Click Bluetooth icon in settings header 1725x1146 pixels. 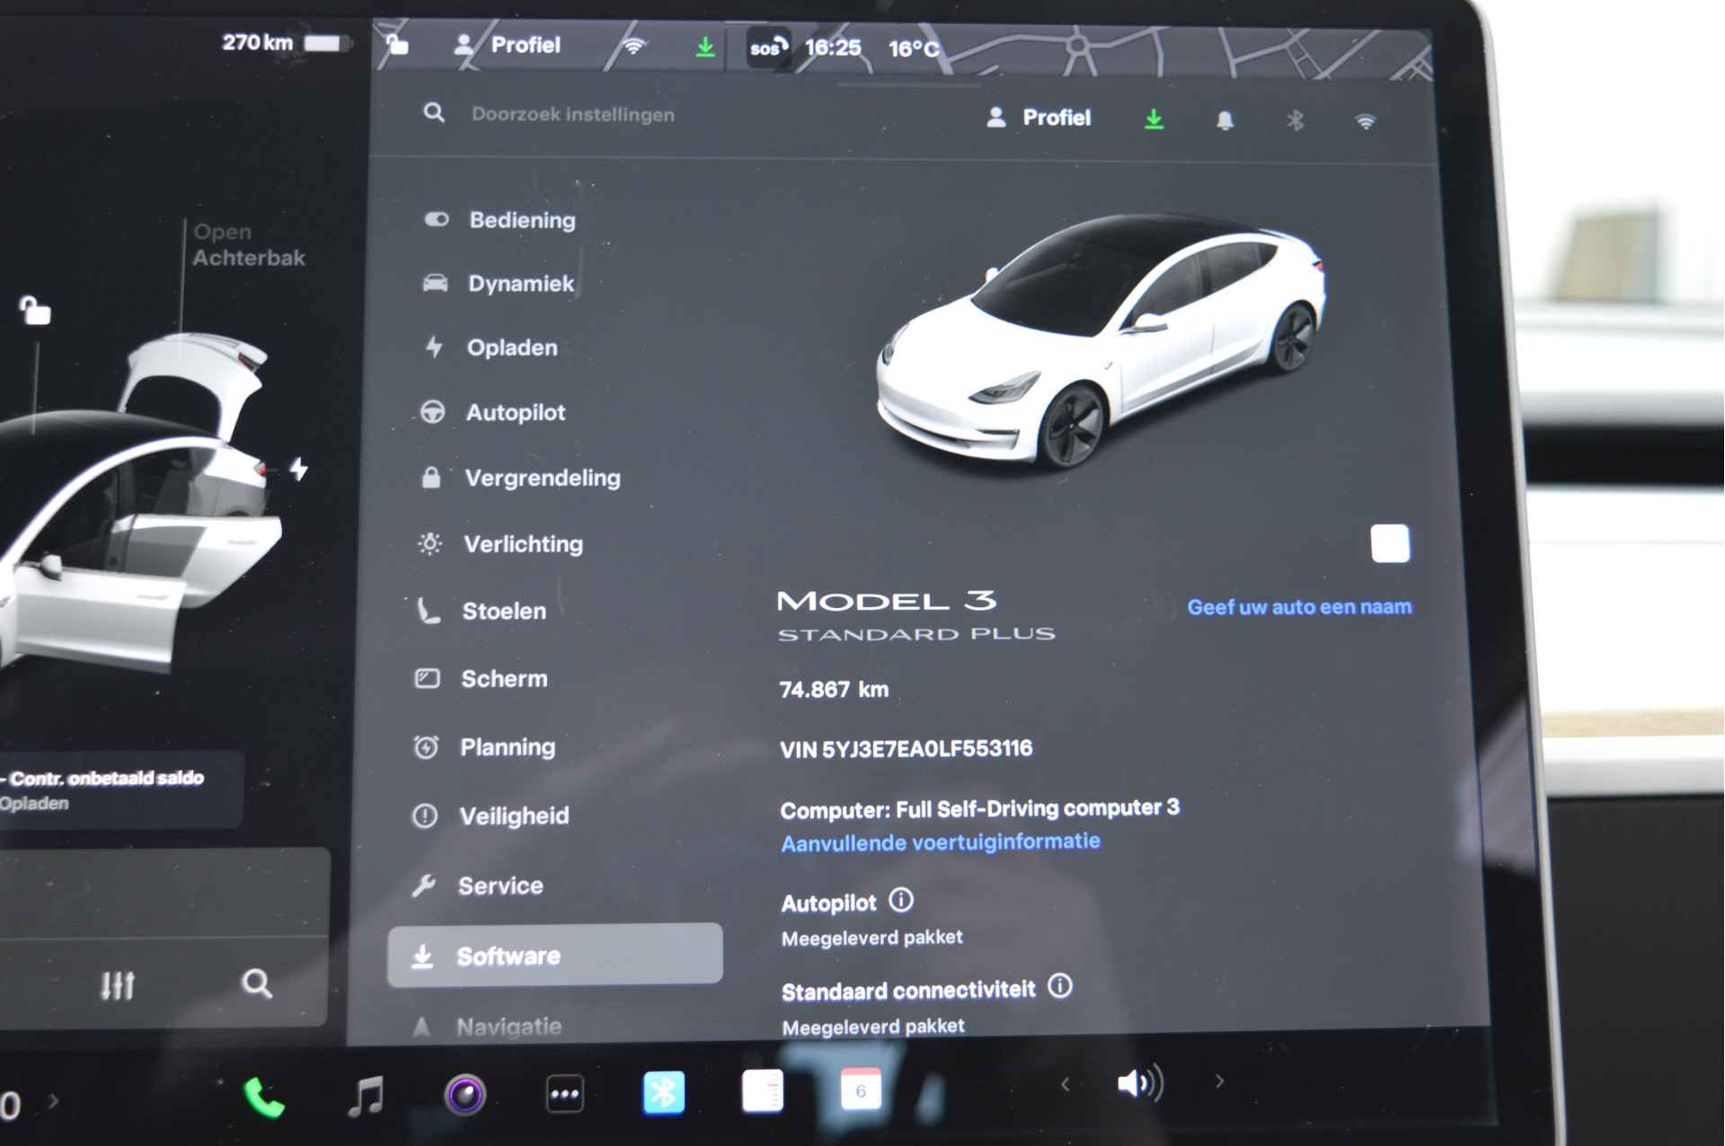point(1296,120)
